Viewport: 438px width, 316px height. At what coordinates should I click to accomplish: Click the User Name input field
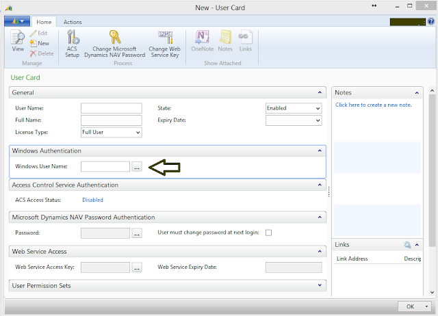[x=111, y=108]
